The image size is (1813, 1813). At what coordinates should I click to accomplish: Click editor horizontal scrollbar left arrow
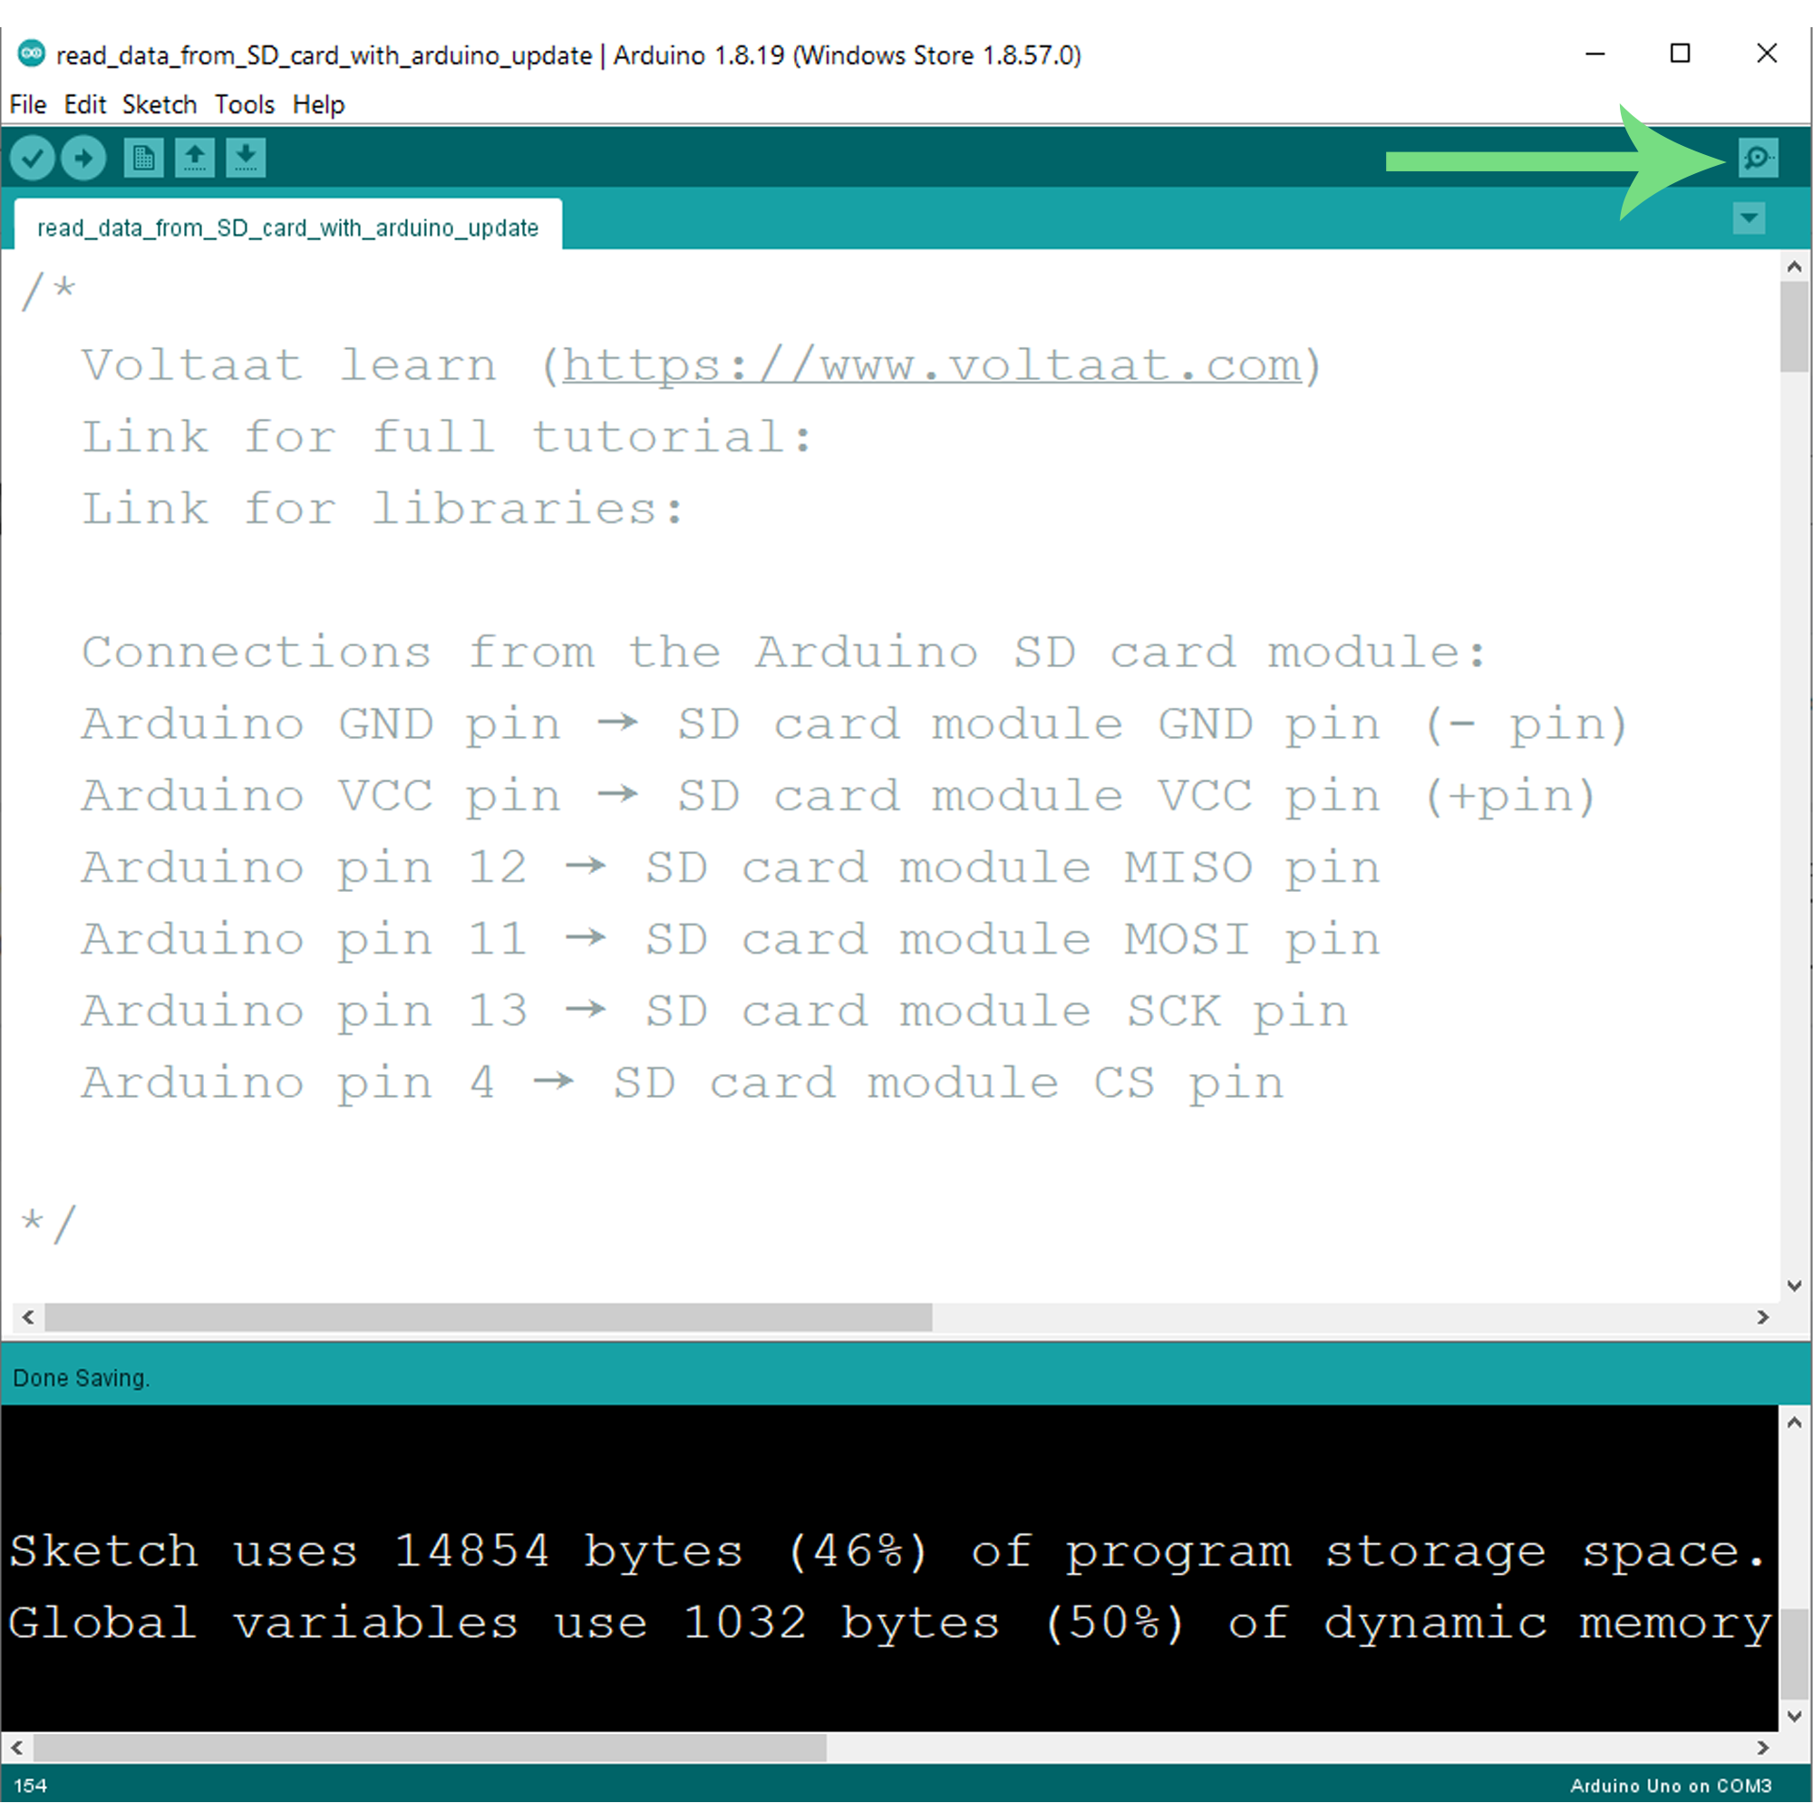[x=28, y=1317]
